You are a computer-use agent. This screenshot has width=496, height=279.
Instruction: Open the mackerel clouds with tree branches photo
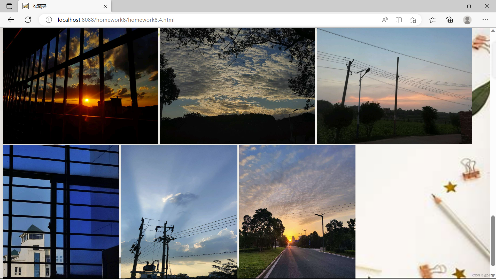click(x=237, y=86)
